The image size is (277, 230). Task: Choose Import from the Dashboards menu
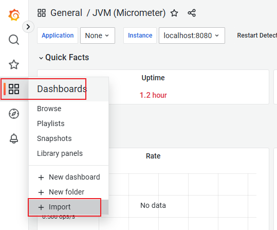pos(69,207)
